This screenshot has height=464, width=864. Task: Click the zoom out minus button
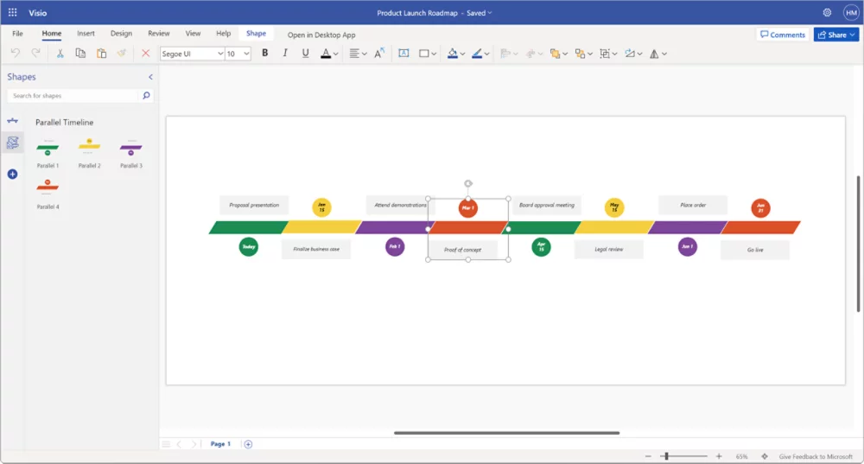[648, 456]
